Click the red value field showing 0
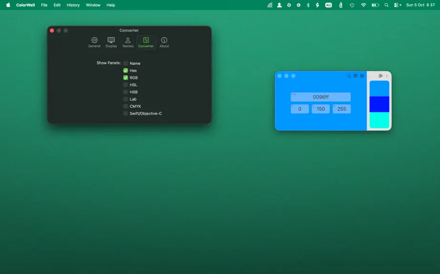This screenshot has height=274, width=440. [300, 109]
